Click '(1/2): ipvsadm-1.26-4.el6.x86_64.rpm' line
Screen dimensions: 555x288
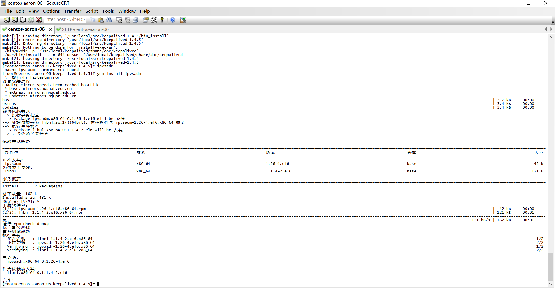coord(44,209)
